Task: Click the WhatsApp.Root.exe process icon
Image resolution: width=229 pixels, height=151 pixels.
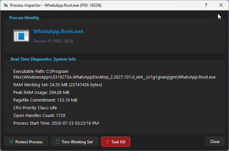Action: click(21, 36)
